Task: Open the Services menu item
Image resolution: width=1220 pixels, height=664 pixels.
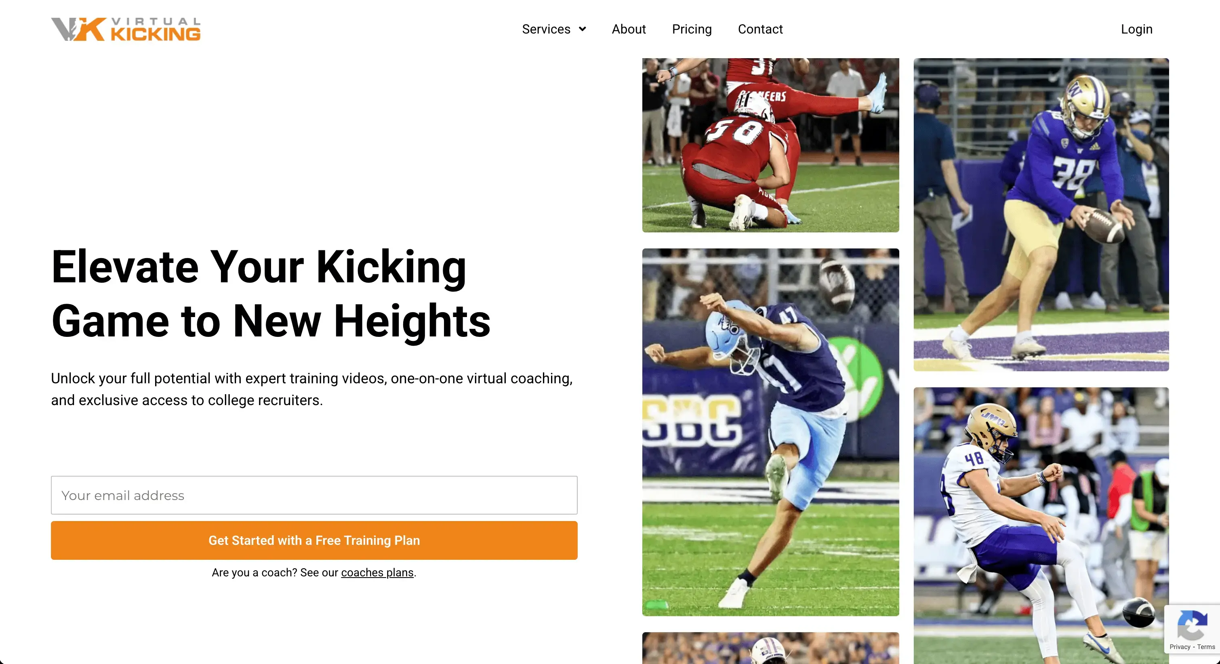Action: pos(546,29)
